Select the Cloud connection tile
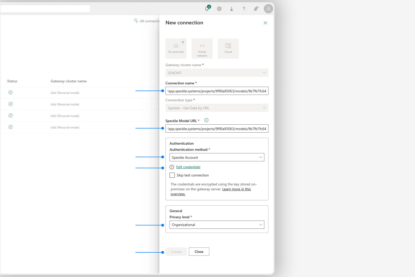The height and width of the screenshot is (277, 415). pos(228,48)
